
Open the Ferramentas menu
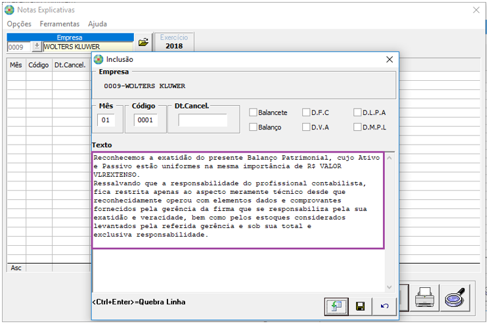[59, 24]
